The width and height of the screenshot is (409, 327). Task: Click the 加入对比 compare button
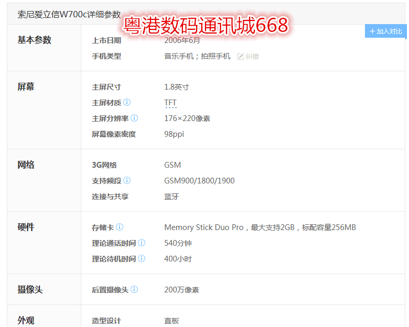(x=385, y=31)
